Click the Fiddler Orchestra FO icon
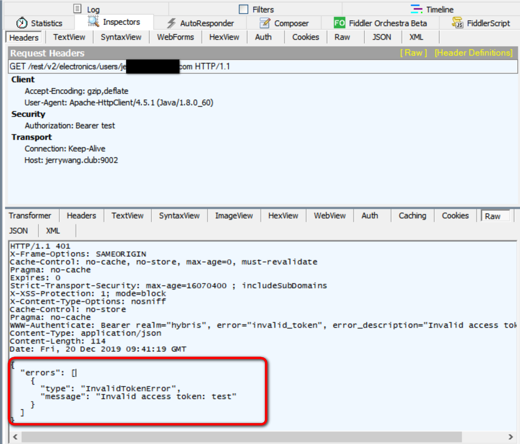The image size is (520, 444). tap(339, 23)
